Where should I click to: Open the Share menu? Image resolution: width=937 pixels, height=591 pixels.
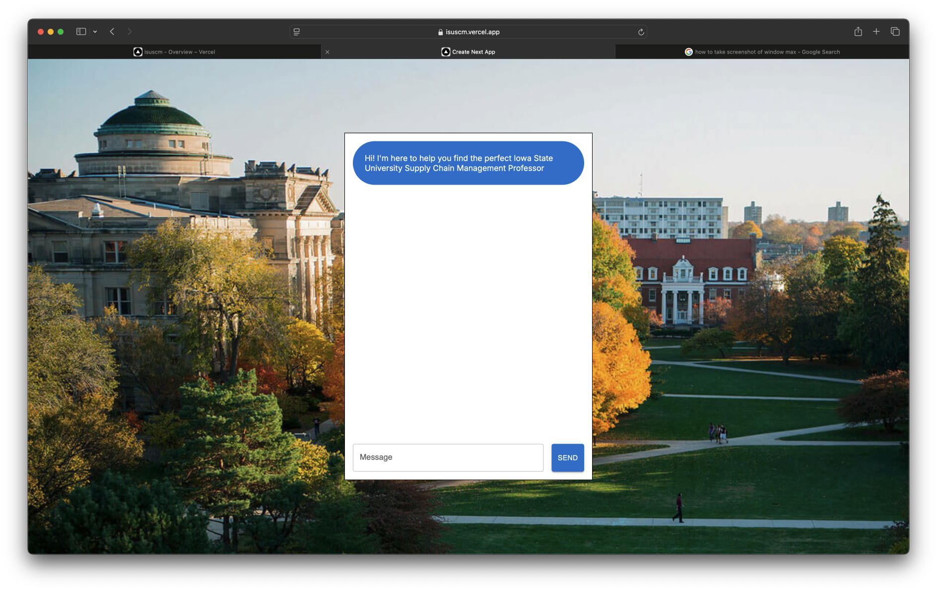pyautogui.click(x=858, y=32)
